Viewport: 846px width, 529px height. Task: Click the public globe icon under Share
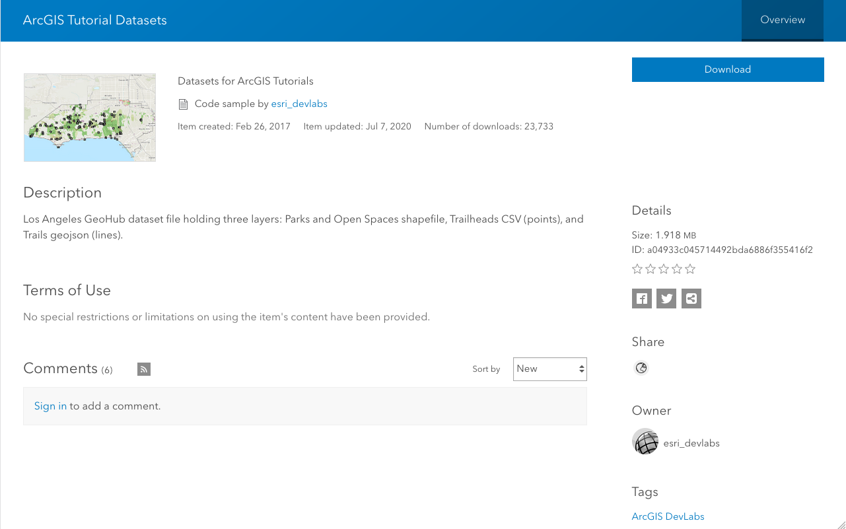(x=641, y=369)
